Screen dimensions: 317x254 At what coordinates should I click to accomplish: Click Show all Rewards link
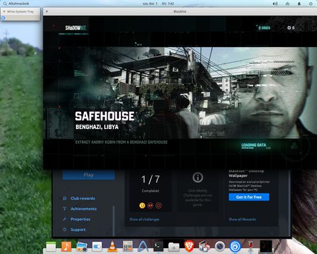242,220
